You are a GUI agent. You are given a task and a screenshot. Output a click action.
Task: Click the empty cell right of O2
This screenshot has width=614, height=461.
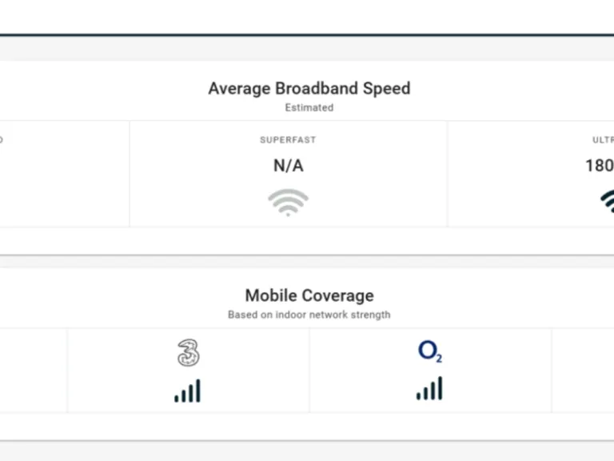pos(582,371)
